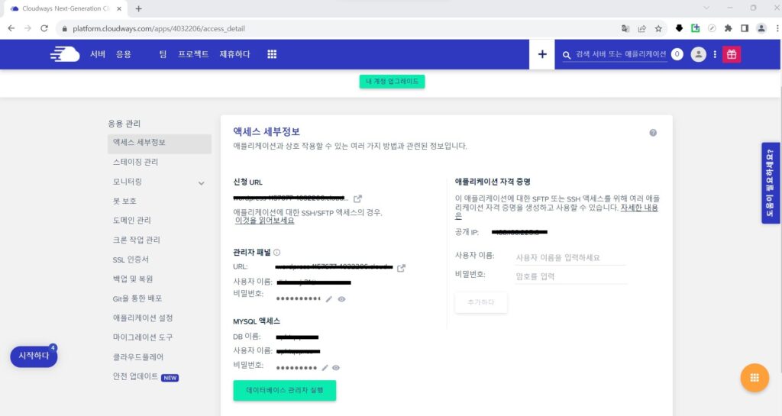Open the user profile avatar
Image resolution: width=782 pixels, height=416 pixels.
tap(698, 54)
